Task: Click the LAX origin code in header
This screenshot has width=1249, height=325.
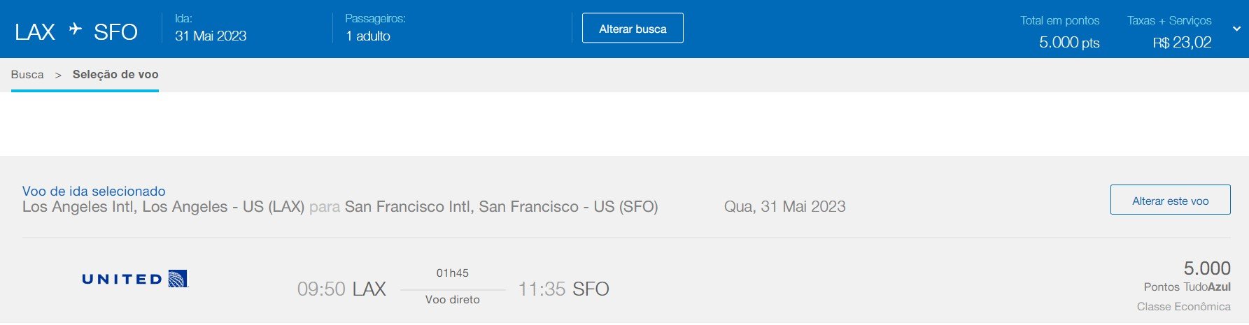Action: (35, 32)
